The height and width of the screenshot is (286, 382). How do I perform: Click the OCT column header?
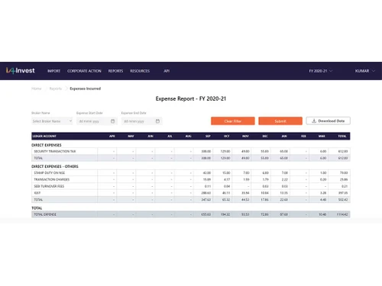point(227,137)
